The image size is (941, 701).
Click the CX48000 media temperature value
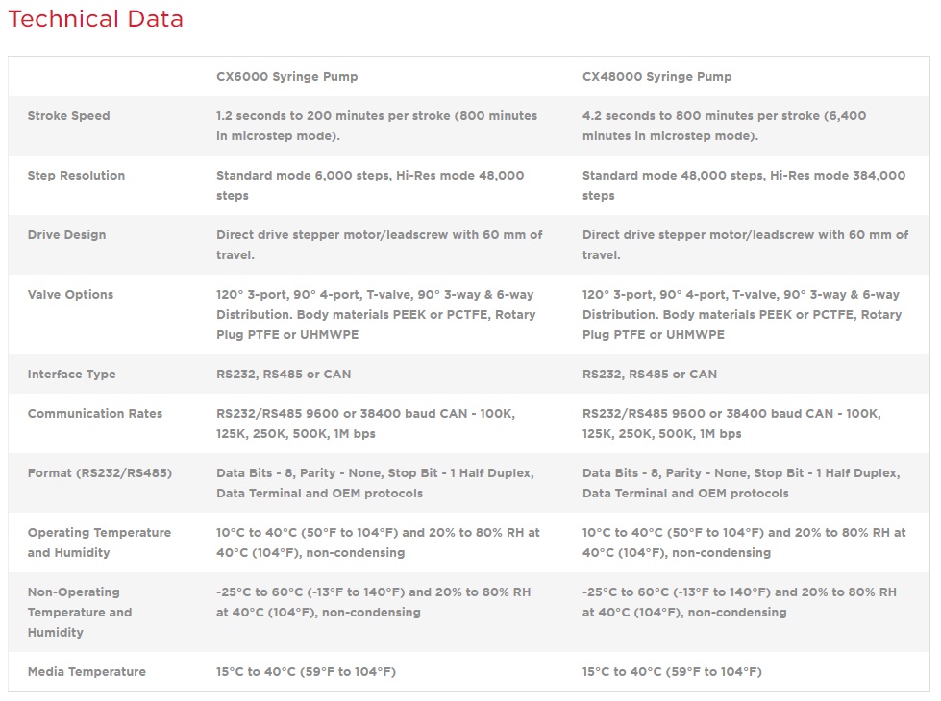click(671, 672)
